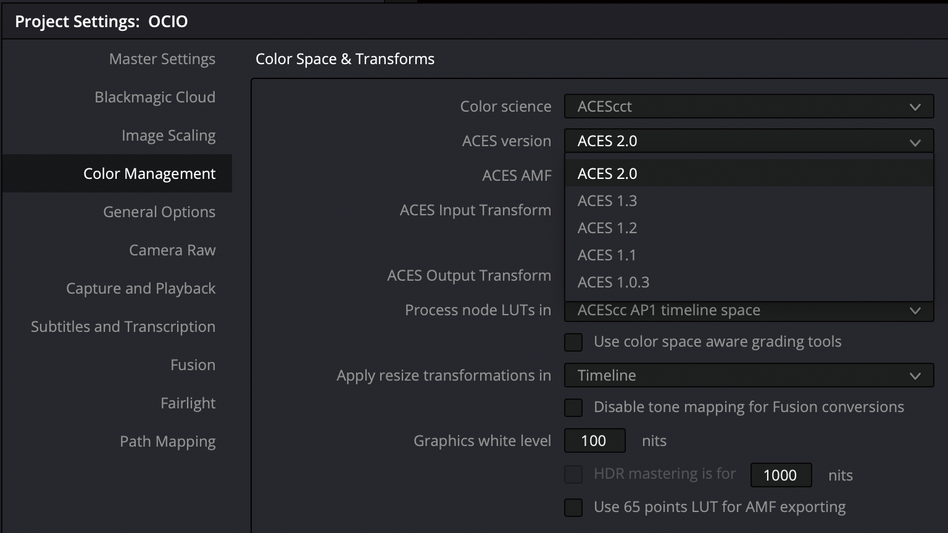Viewport: 948px width, 533px height.
Task: Click Process node LUTs chevron arrow
Action: (x=915, y=310)
